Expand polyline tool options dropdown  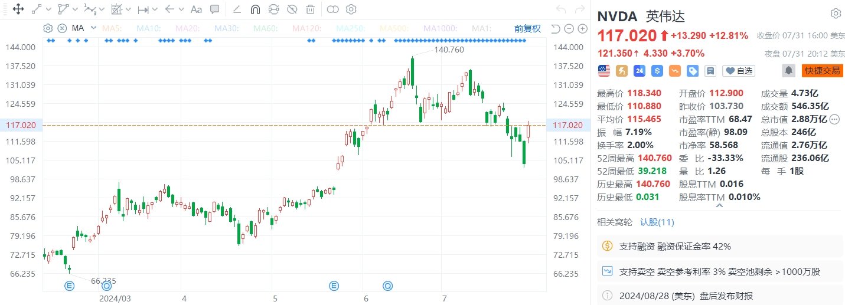tap(76, 9)
